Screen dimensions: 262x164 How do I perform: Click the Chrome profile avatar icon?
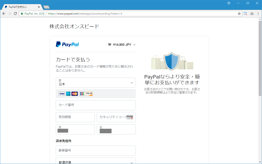(229, 3)
